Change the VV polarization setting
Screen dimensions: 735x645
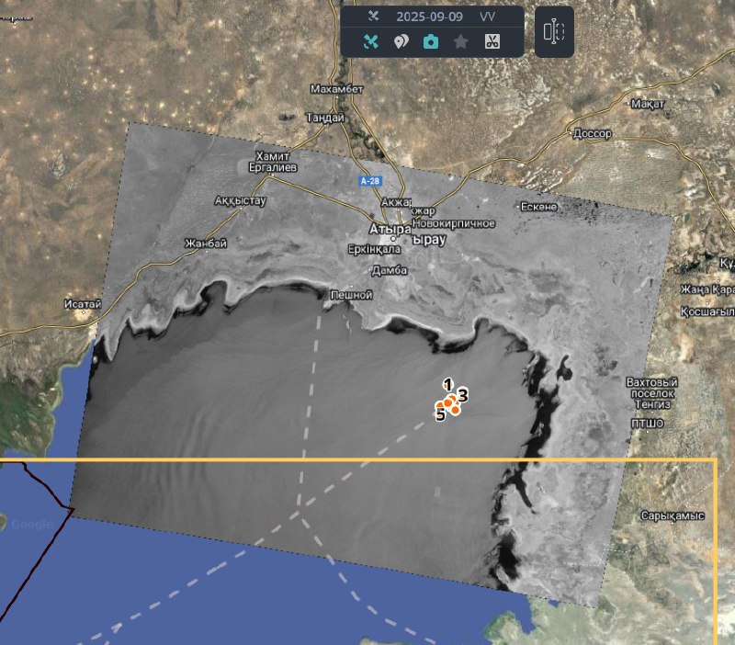point(487,17)
